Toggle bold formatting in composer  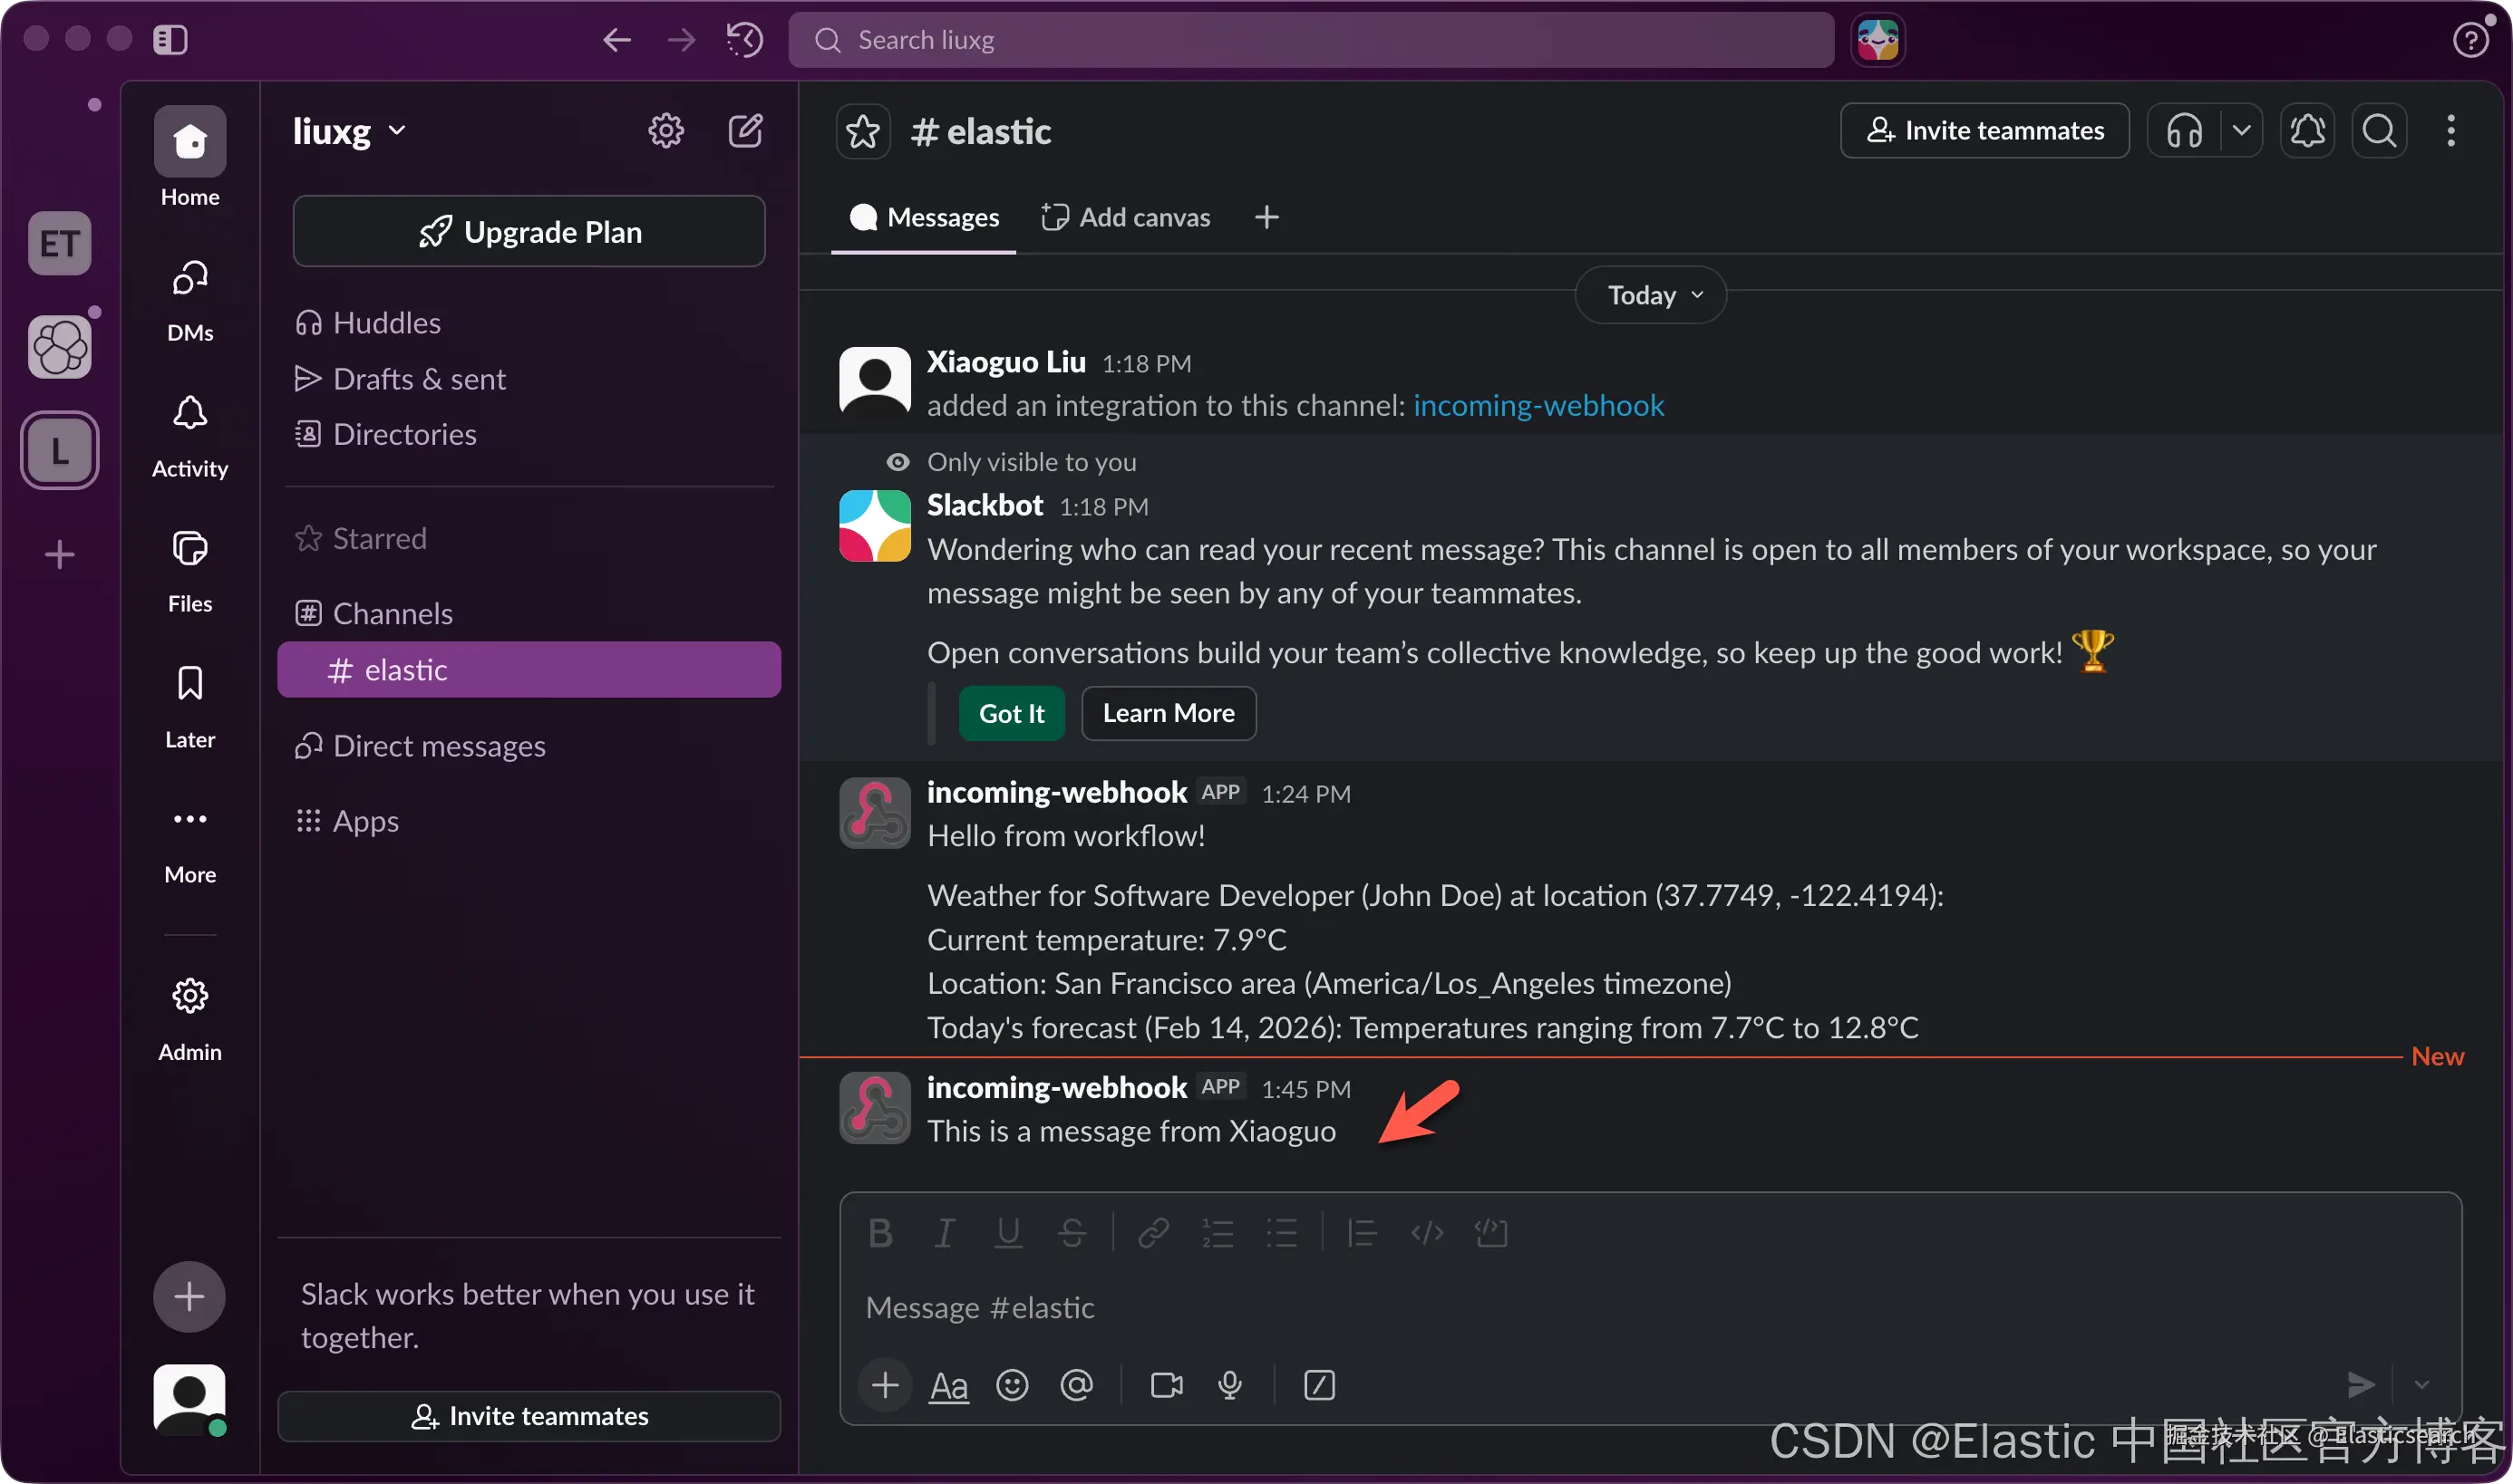pos(880,1233)
